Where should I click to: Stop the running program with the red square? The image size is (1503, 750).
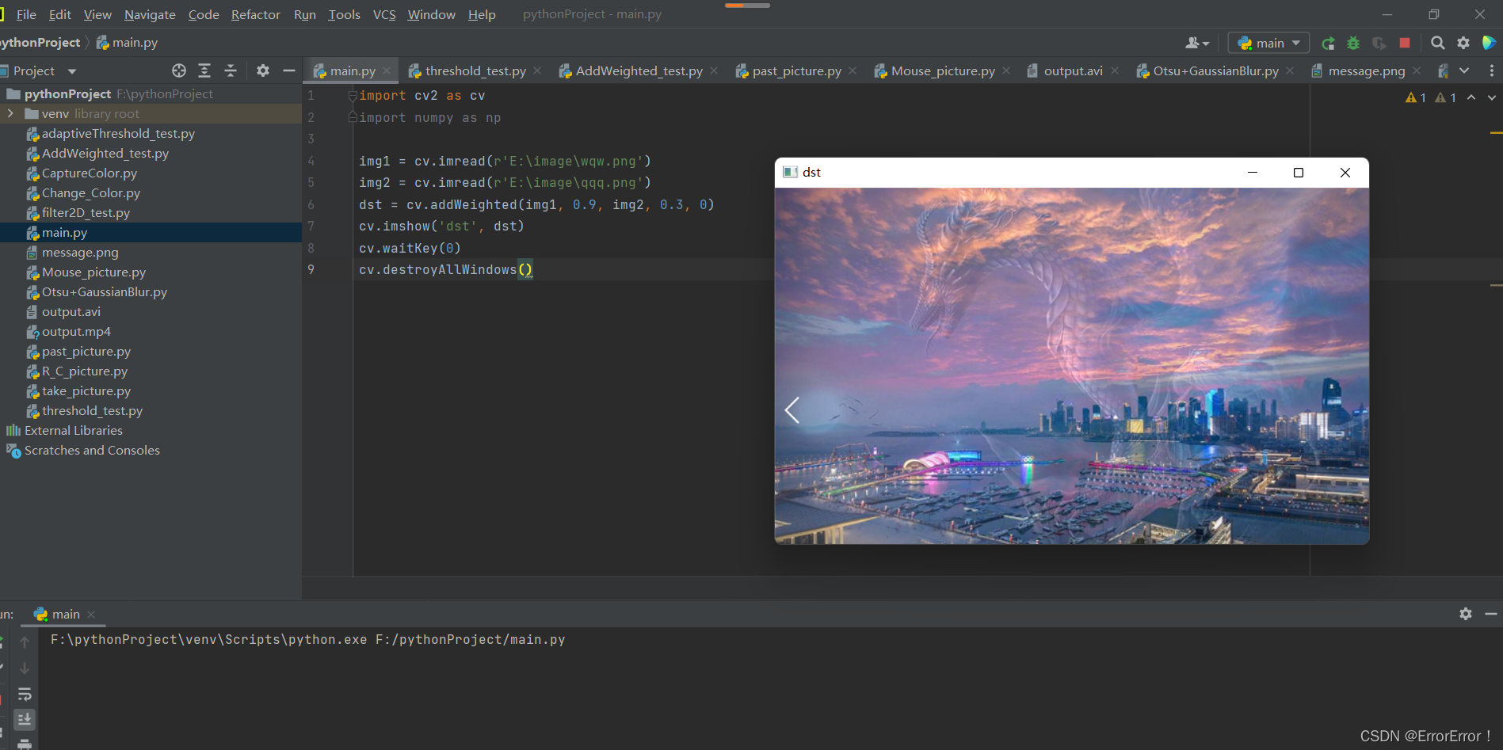point(1405,43)
